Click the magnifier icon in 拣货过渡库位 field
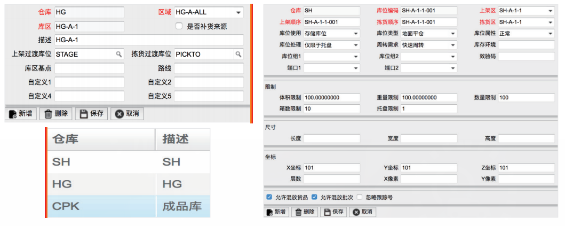Image resolution: width=565 pixels, height=226 pixels. pos(238,54)
